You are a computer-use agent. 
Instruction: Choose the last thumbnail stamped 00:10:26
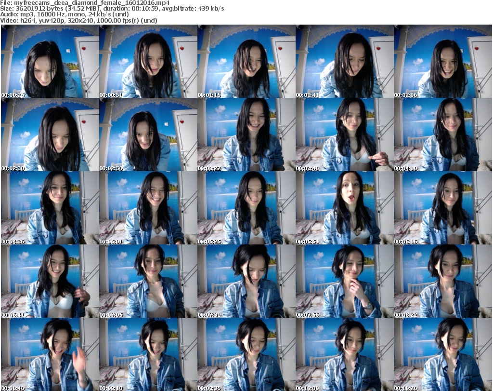point(443,354)
